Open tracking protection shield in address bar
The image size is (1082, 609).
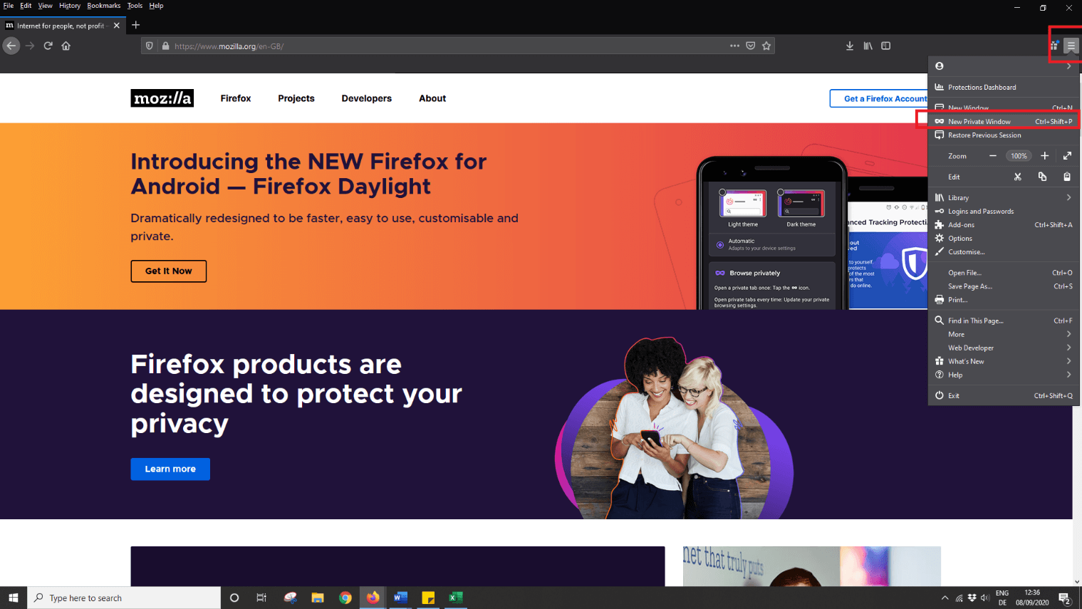click(x=150, y=46)
